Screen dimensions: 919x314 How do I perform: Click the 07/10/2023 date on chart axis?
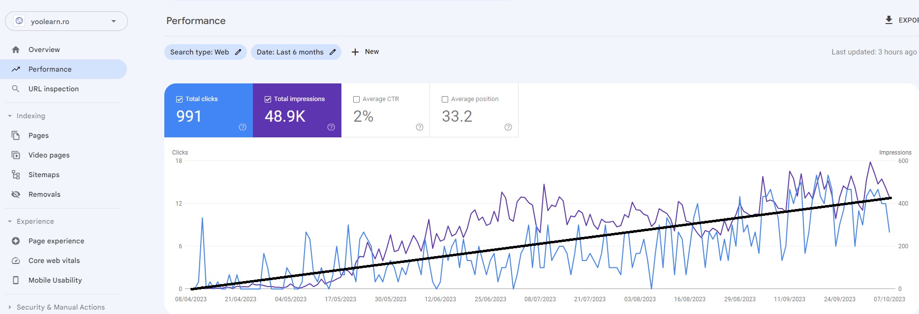coord(889,299)
